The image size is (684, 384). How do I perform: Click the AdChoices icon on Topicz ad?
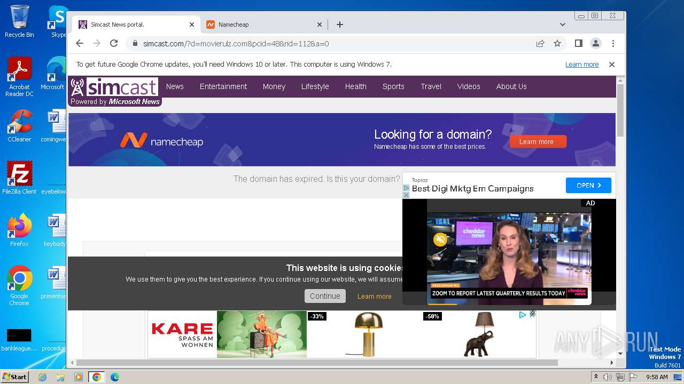pyautogui.click(x=406, y=188)
